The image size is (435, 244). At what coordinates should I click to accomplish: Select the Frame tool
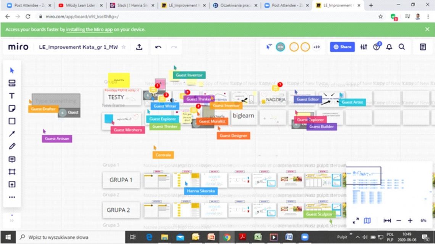click(12, 172)
